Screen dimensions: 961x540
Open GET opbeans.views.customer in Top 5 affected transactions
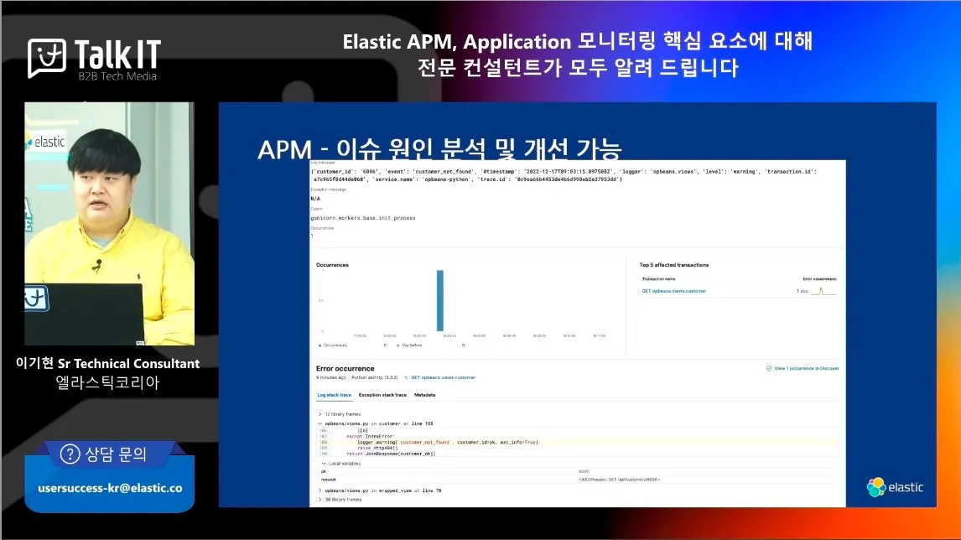(673, 291)
